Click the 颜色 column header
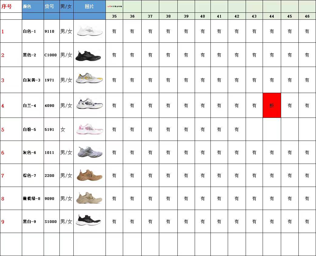Image resolution: width=316 pixels, height=256 pixels. click(x=33, y=6)
